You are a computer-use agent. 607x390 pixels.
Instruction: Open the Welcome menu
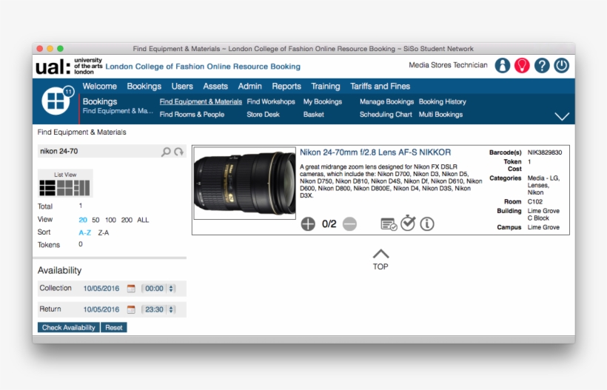pyautogui.click(x=99, y=87)
